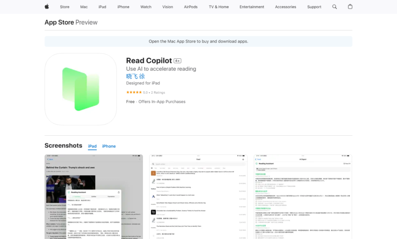The image size is (397, 239).
Task: Select the iPhone screenshots tab
Action: tap(109, 146)
